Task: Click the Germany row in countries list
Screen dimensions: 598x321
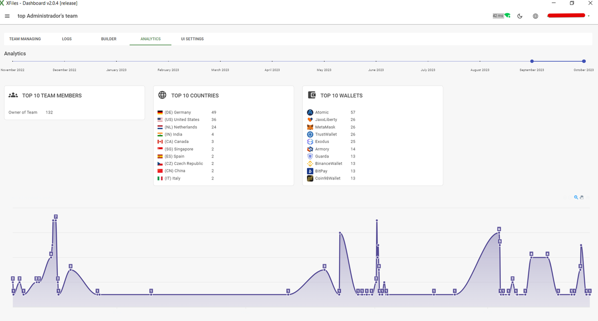Action: tap(178, 113)
